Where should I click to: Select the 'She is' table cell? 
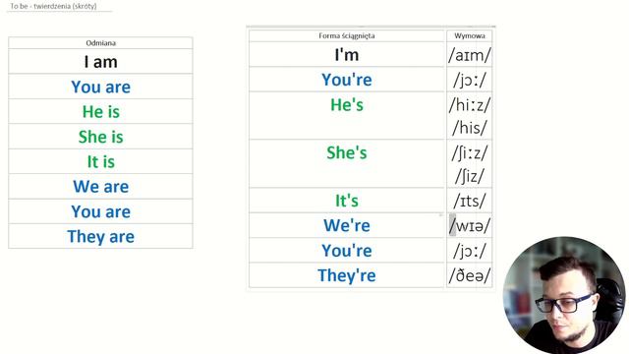[100, 137]
